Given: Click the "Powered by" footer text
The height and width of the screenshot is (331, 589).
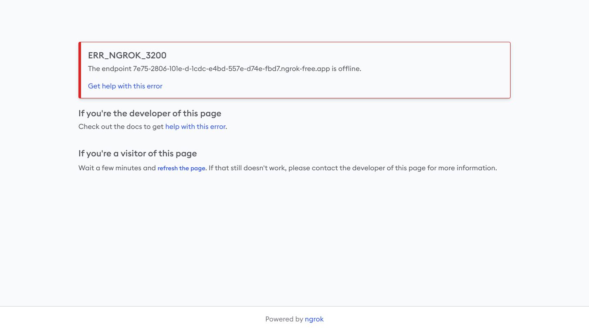Looking at the screenshot, I should 284,319.
